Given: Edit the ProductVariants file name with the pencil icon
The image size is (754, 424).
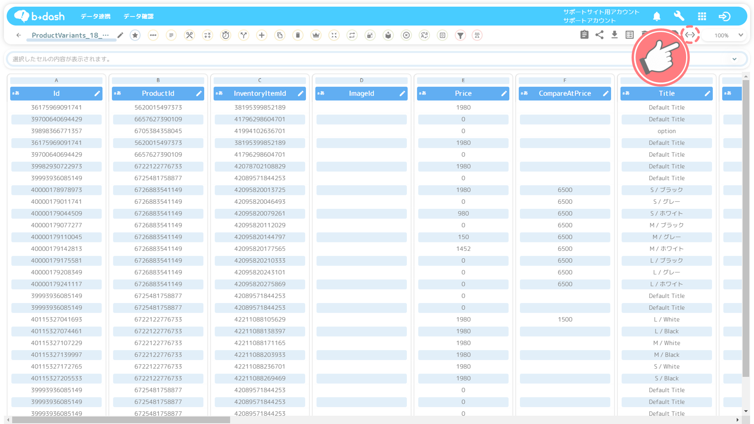Looking at the screenshot, I should (x=120, y=35).
